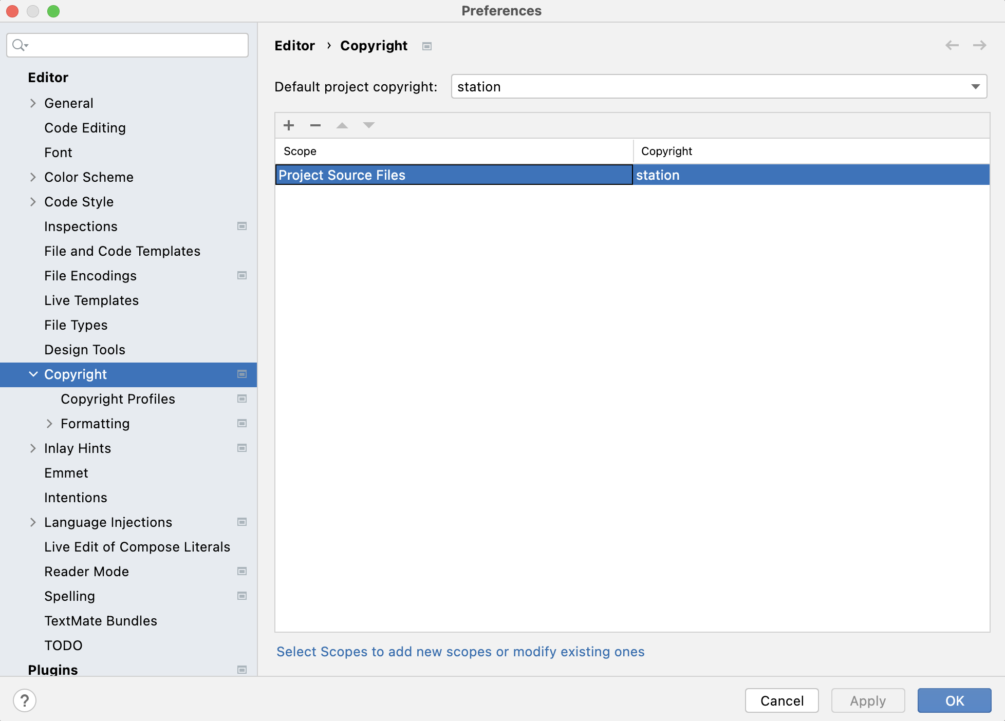Viewport: 1005px width, 721px height.
Task: Click the Select Scopes link
Action: click(460, 652)
